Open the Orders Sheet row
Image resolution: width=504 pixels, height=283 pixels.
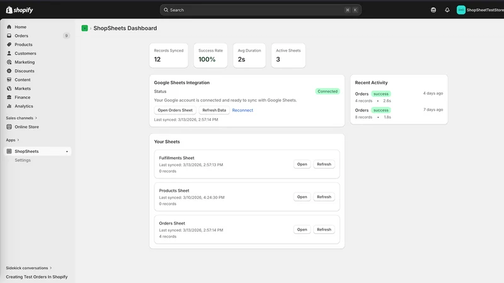point(302,230)
